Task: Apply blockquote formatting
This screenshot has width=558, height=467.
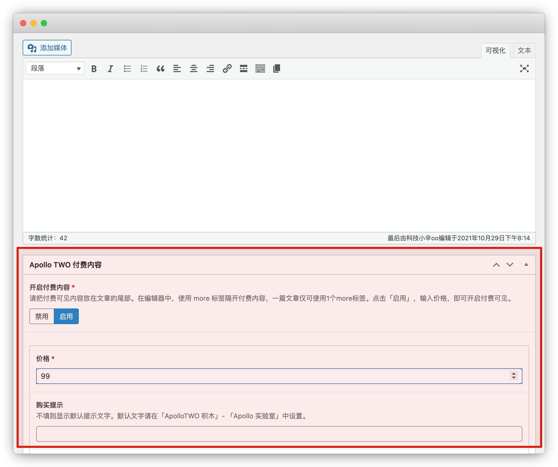Action: (160, 69)
